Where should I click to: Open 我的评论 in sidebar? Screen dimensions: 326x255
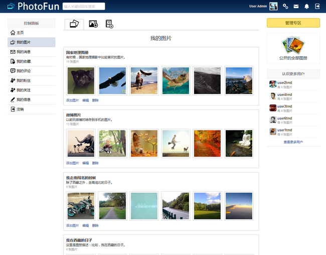click(x=32, y=71)
